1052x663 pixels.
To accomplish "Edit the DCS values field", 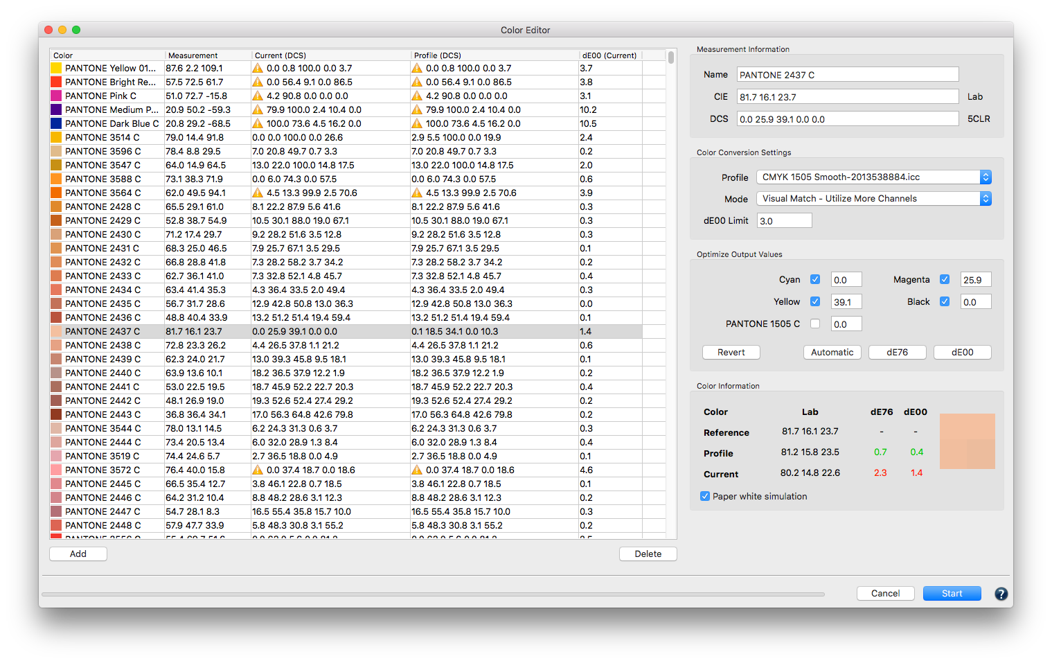I will (848, 118).
